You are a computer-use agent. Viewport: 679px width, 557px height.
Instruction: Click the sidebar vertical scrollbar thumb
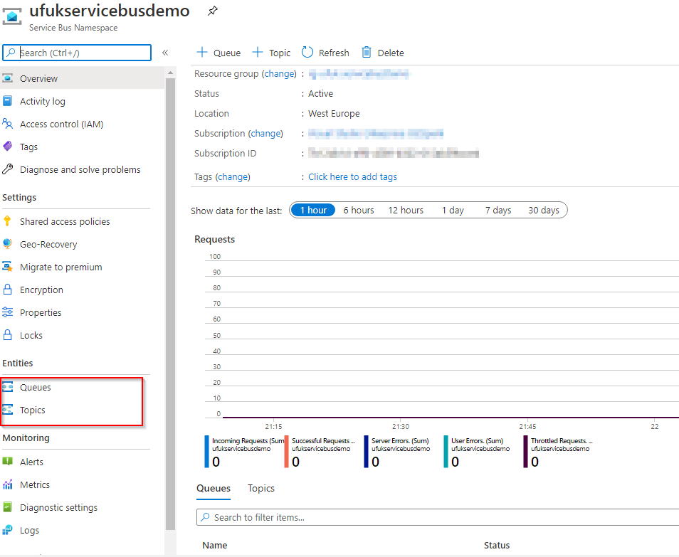point(170,304)
